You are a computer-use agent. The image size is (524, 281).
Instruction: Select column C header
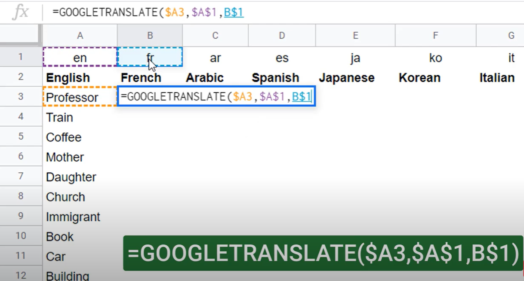tap(215, 35)
